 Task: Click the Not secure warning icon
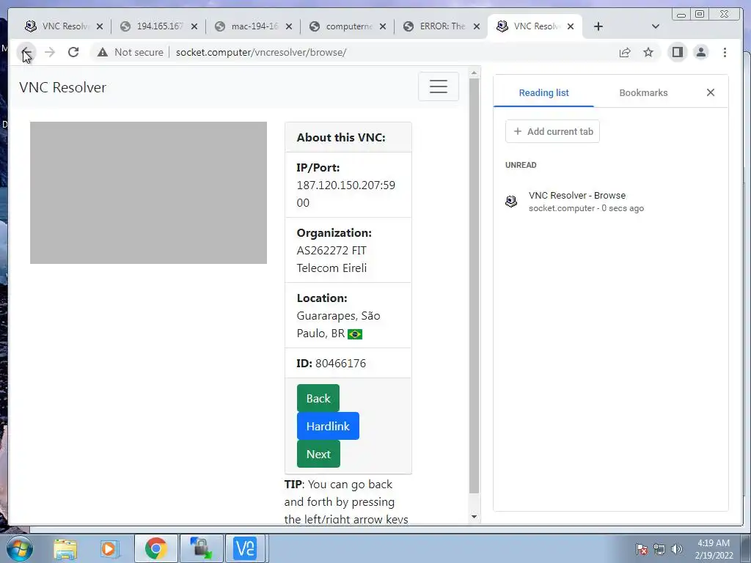click(103, 52)
